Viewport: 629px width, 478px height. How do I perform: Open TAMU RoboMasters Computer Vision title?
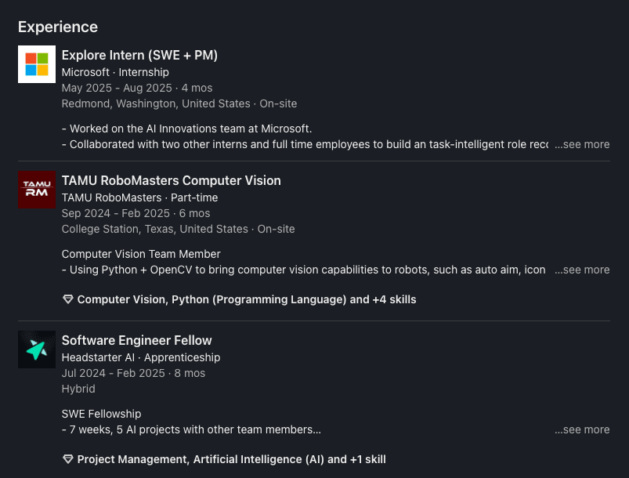[x=171, y=180]
